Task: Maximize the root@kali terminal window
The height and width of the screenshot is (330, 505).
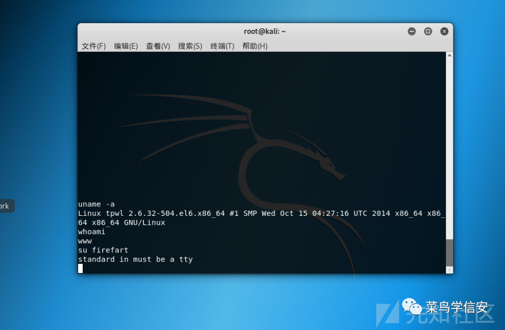Action: point(428,31)
